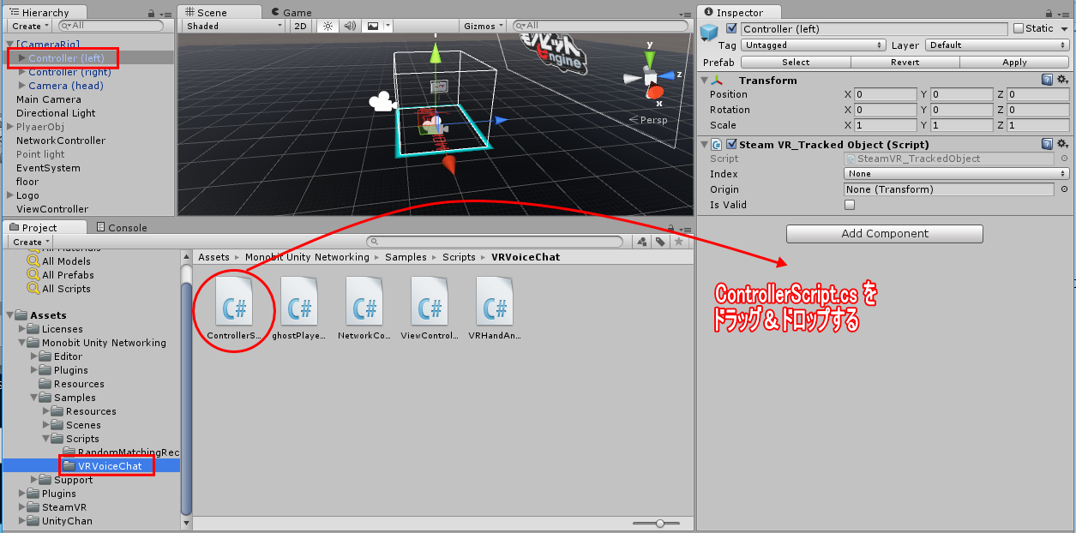Toggle scene audio speaker icon
This screenshot has height=533, width=1076.
[350, 26]
